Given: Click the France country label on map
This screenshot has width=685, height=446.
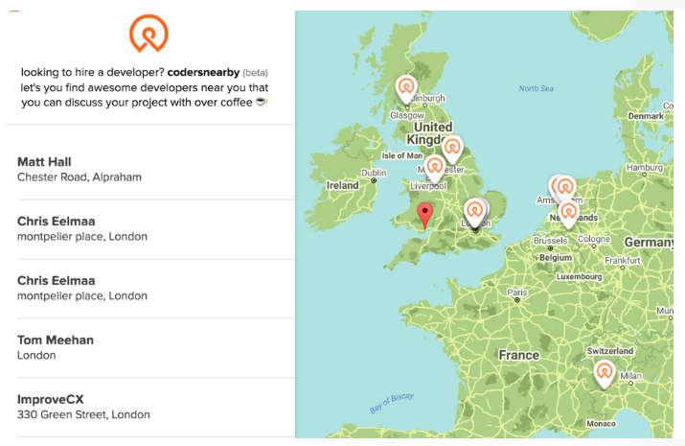Looking at the screenshot, I should [x=518, y=355].
